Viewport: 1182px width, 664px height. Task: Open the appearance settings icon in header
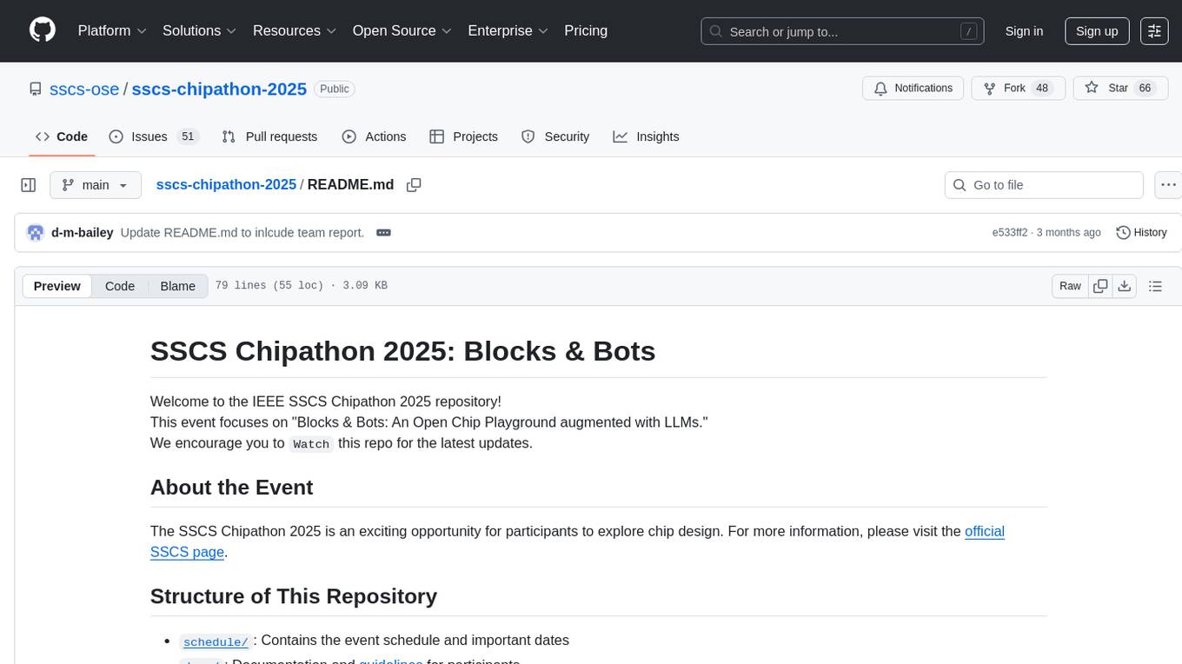[x=1154, y=31]
